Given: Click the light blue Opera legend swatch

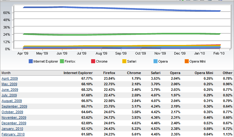Looking at the screenshot, I should tap(155, 61).
